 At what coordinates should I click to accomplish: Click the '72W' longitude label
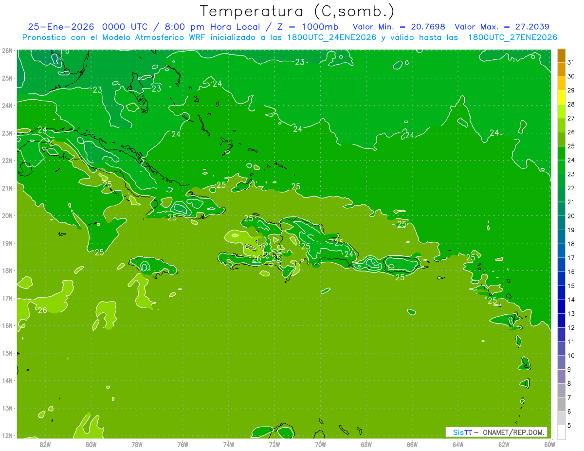[x=274, y=444]
